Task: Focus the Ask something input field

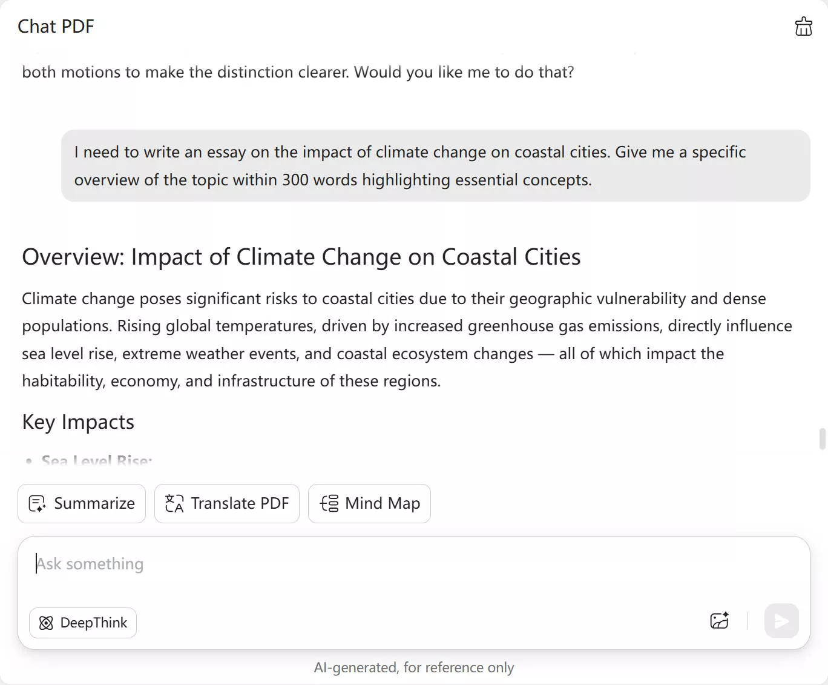Action: pos(242,563)
